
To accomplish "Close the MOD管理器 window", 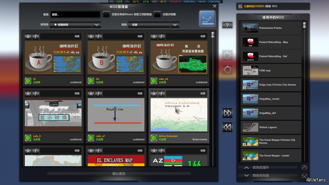I will pos(215,6).
